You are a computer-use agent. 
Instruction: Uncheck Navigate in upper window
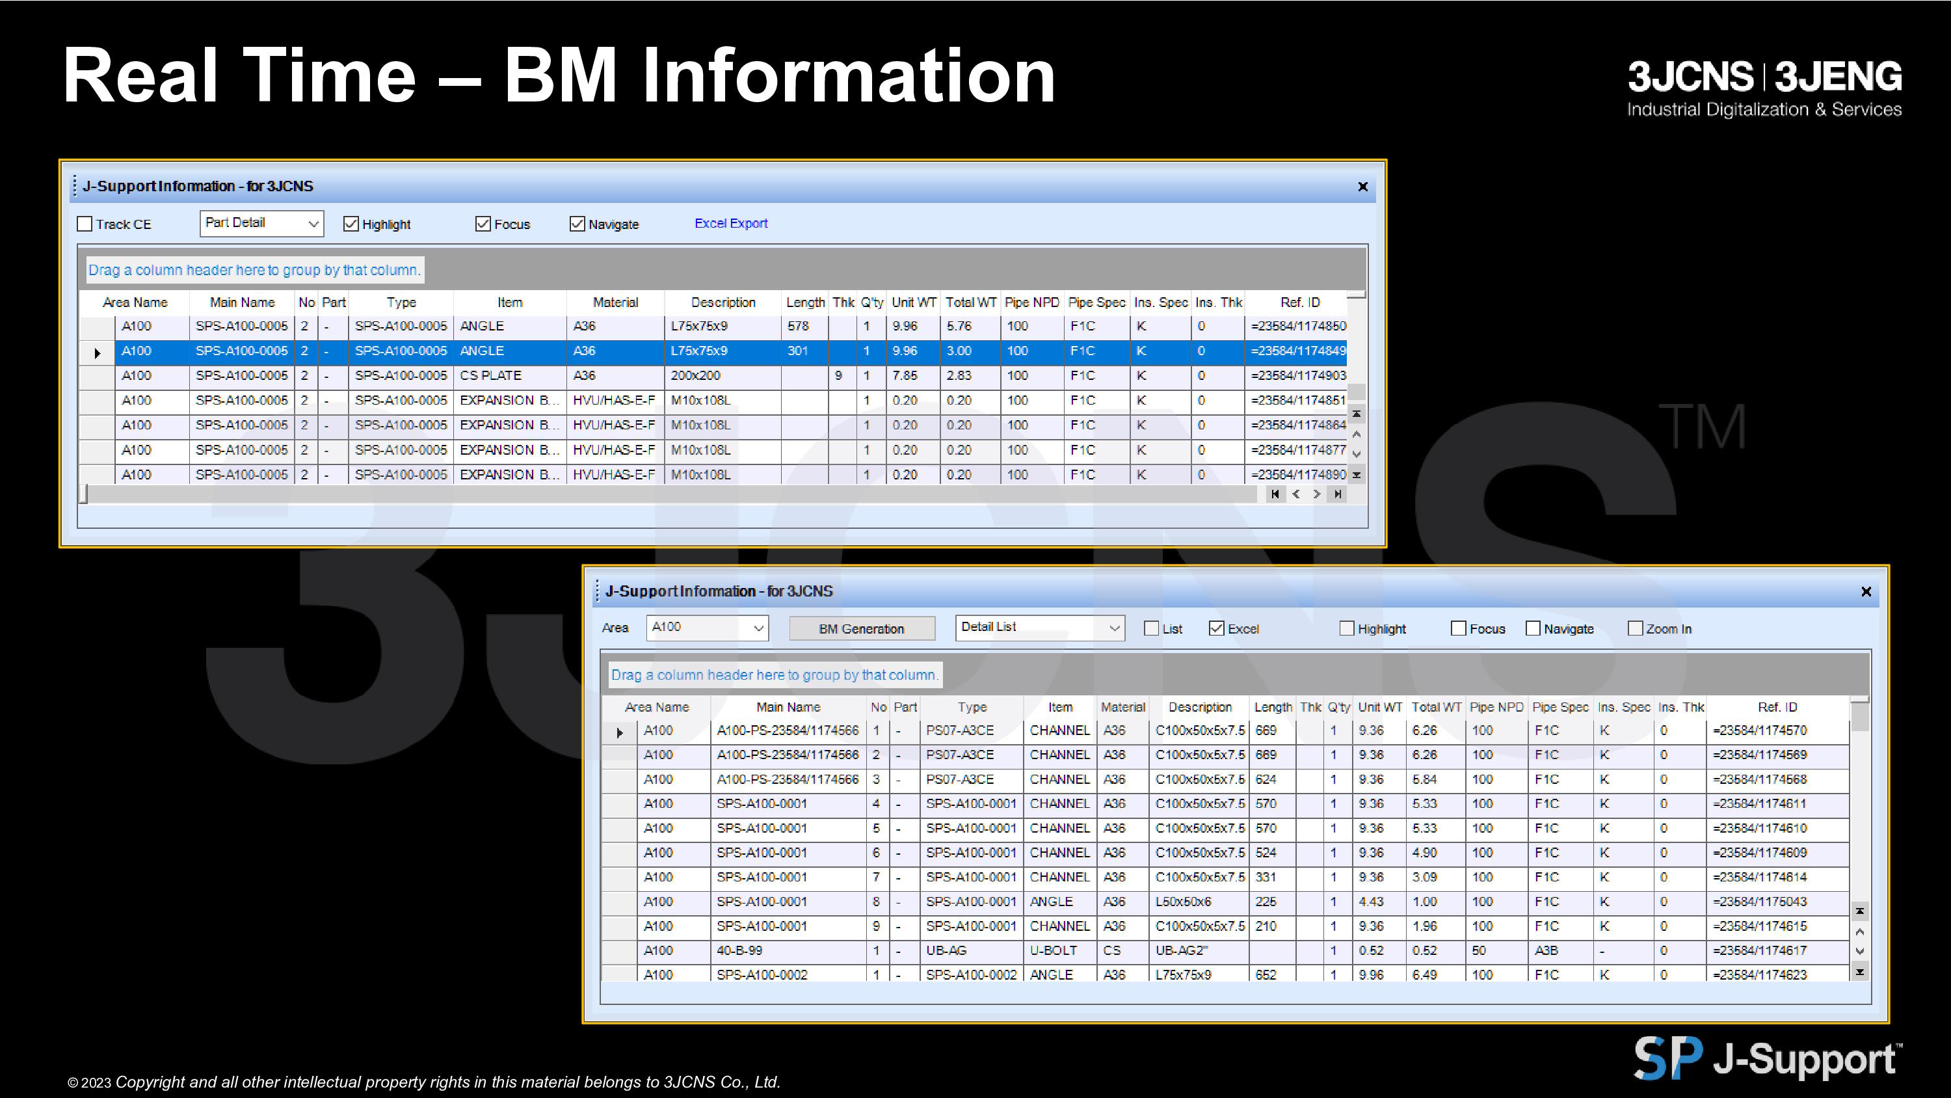coord(577,224)
